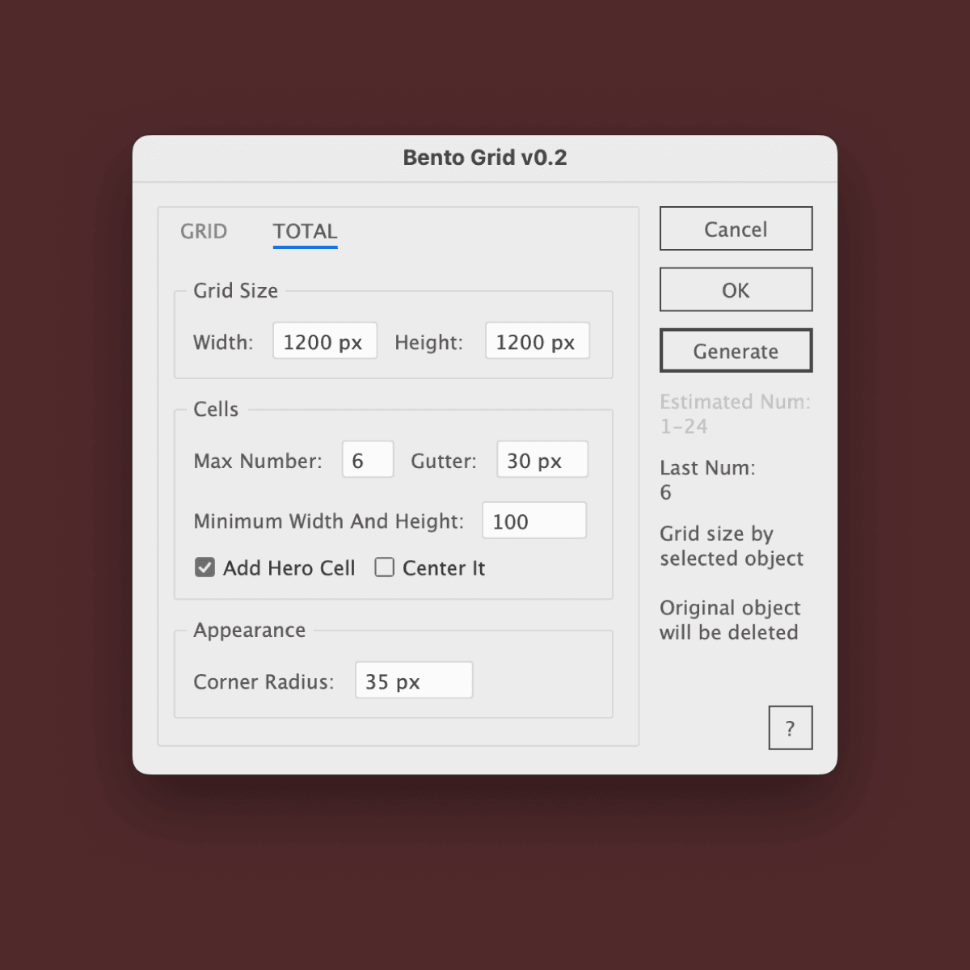Switch to the GRID tab

pyautogui.click(x=204, y=231)
